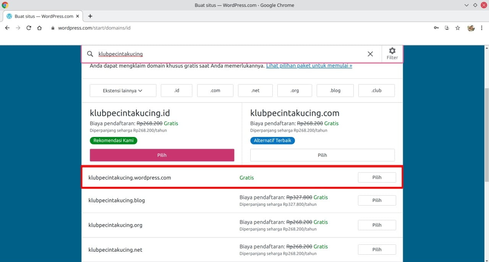Click the padlock site info icon
Viewport: 489px width, 262px height.
click(x=53, y=28)
